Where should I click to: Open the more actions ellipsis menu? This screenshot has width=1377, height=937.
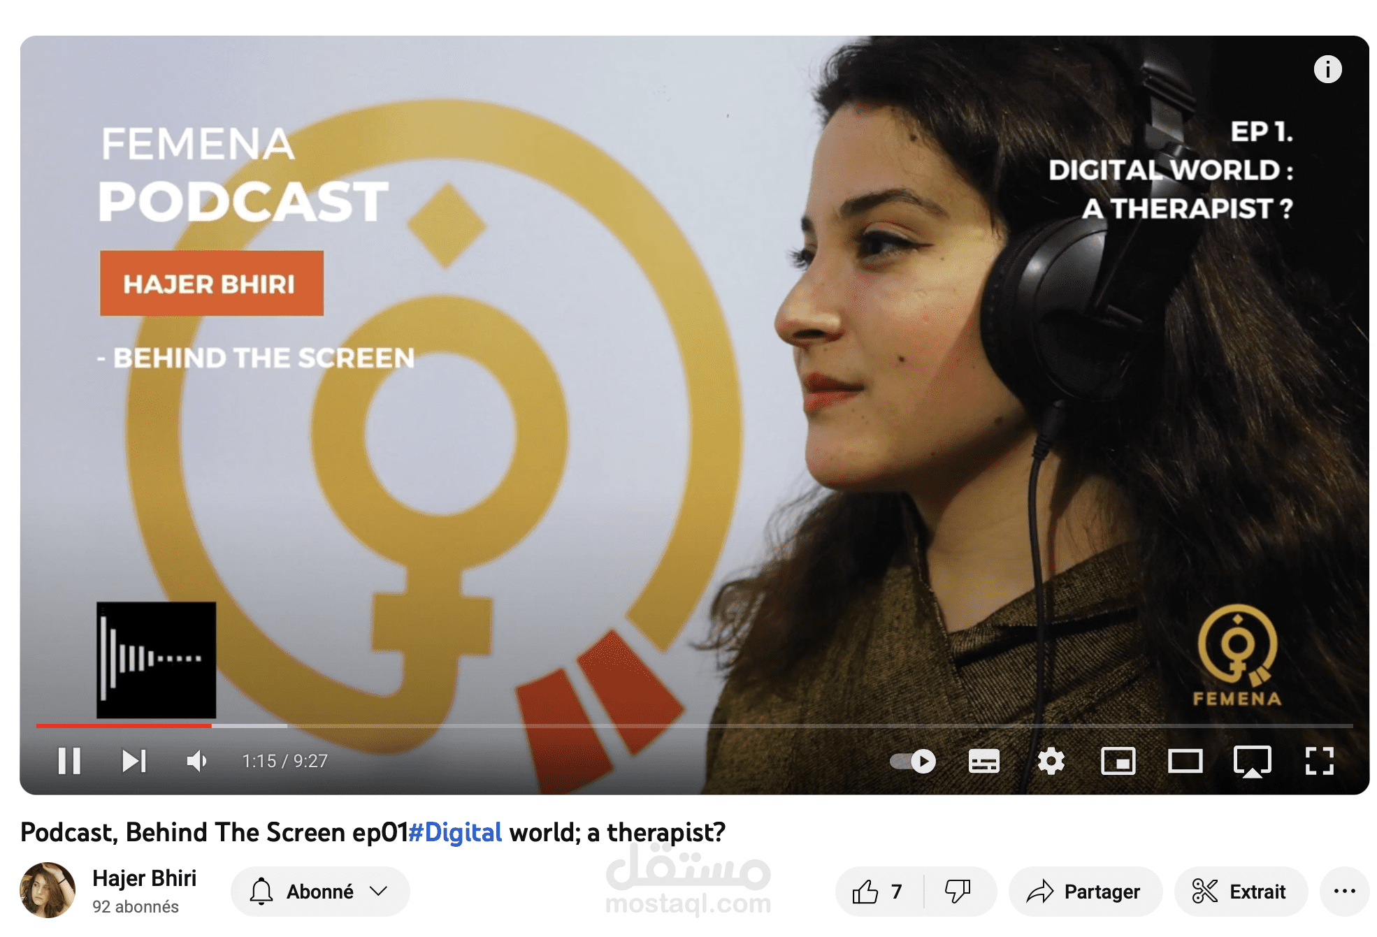(1344, 892)
